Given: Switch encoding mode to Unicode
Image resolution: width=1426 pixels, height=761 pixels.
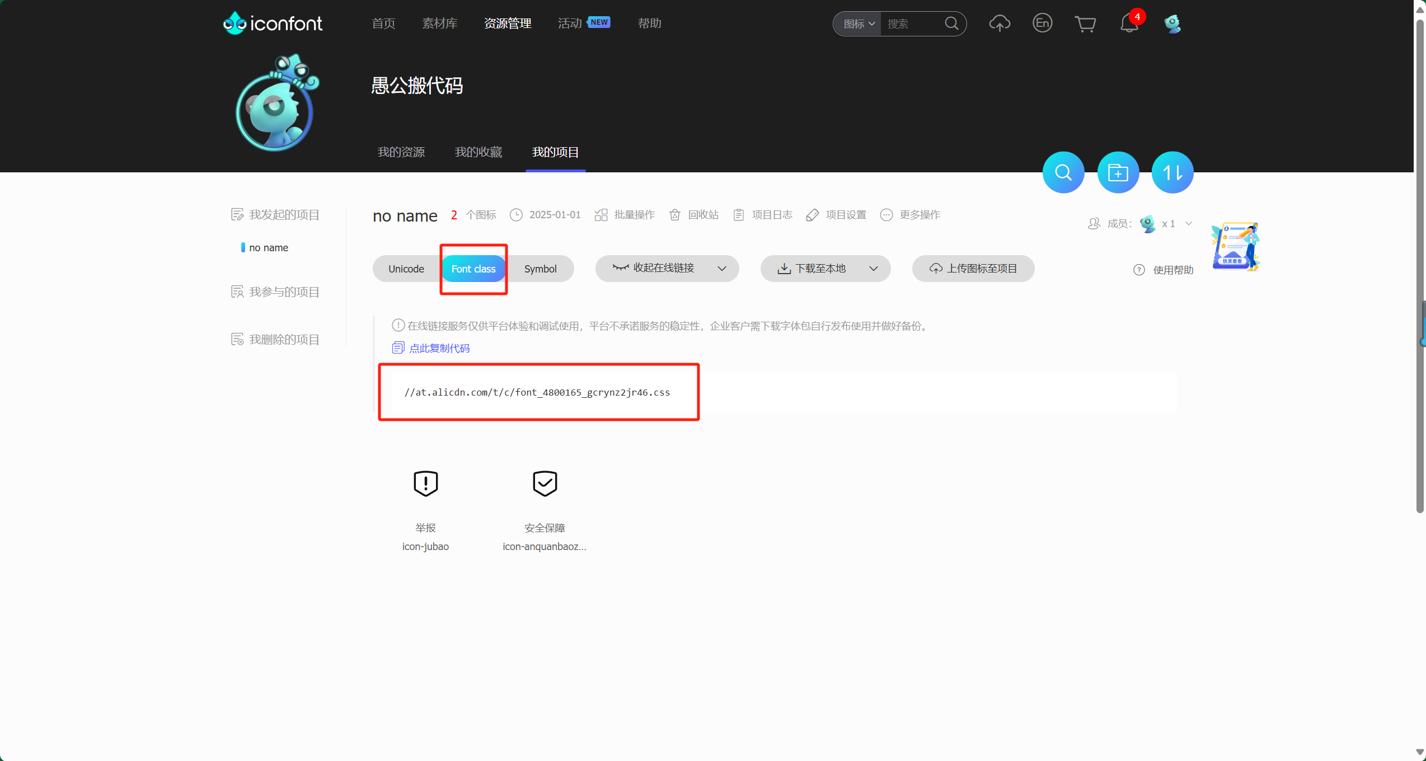Looking at the screenshot, I should click(405, 269).
